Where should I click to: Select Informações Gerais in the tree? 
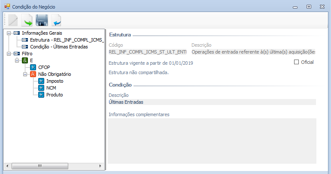pos(42,33)
